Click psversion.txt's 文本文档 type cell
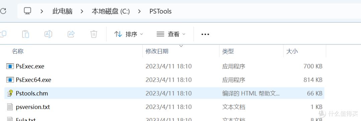 (x=233, y=107)
